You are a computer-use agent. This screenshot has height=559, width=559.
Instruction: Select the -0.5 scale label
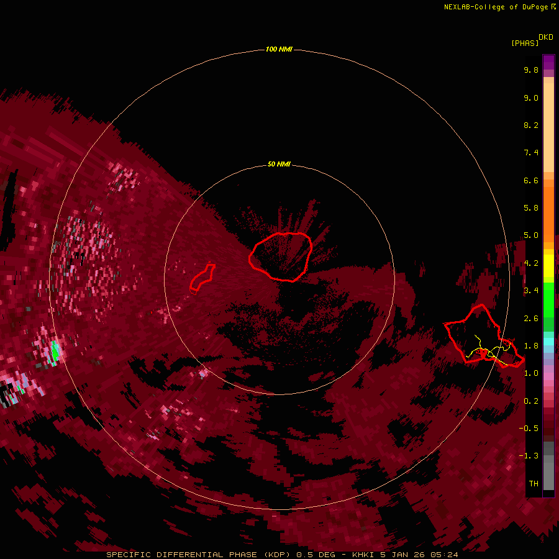click(x=529, y=429)
